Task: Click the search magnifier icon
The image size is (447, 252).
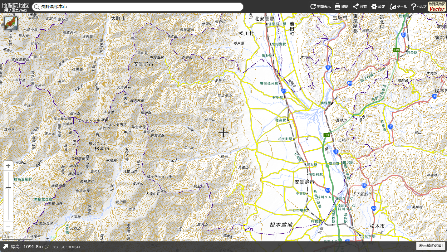Action: 37,7
